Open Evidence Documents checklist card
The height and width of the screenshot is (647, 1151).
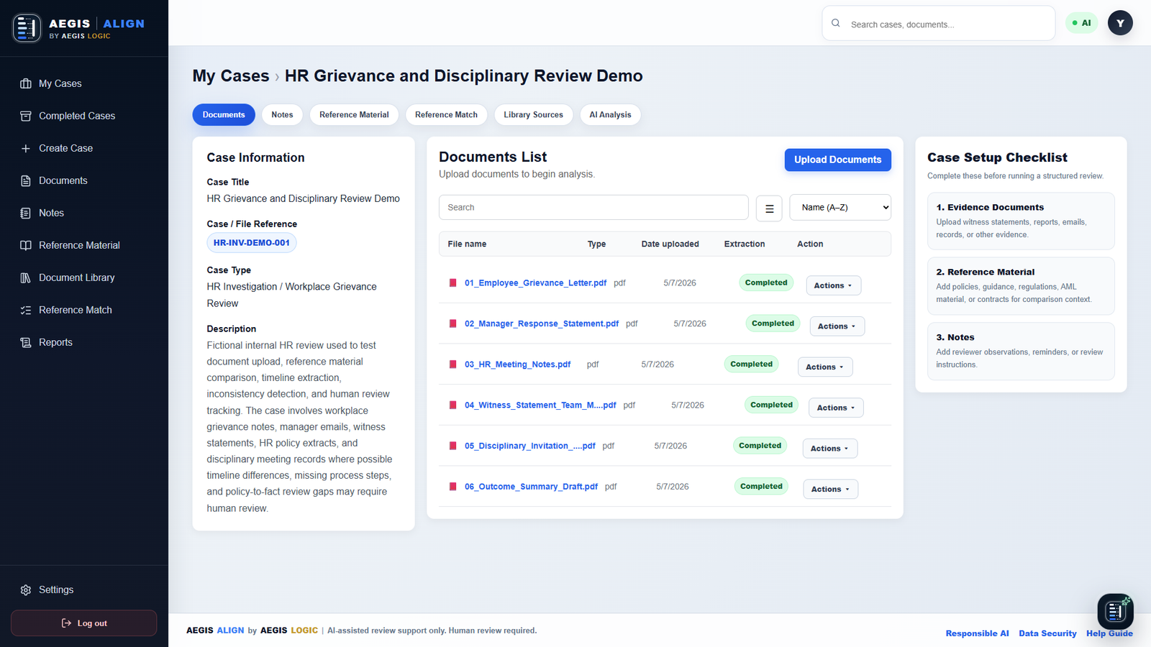coord(1021,221)
